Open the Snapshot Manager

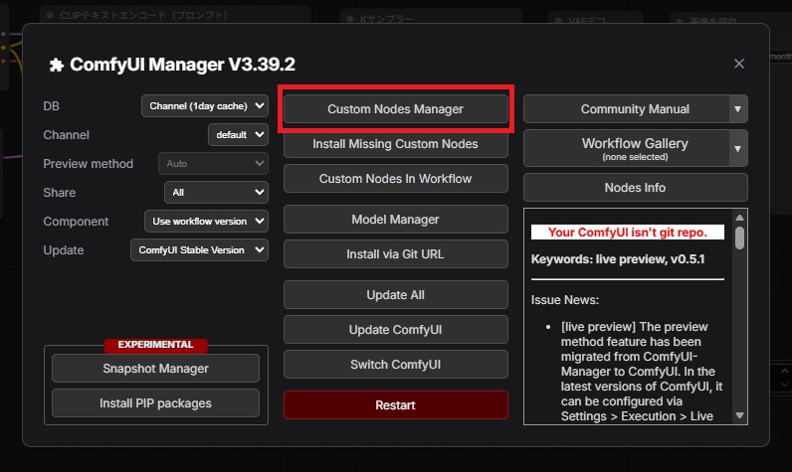(x=155, y=369)
